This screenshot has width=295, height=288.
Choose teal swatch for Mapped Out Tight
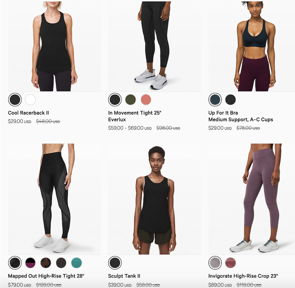point(77,263)
